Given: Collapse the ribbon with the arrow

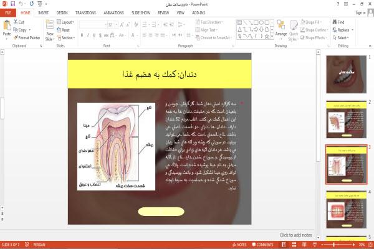Looking at the screenshot, I should point(370,45).
